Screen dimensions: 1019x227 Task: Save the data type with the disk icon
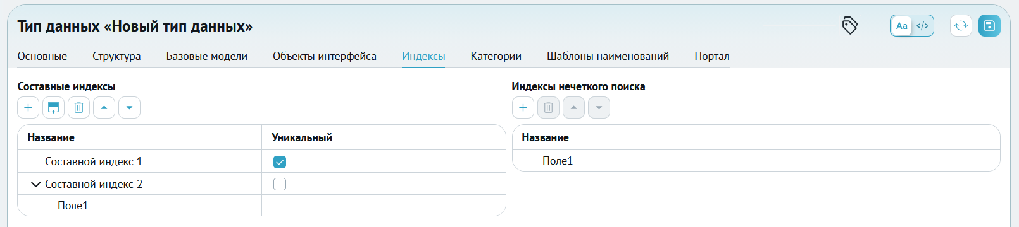(989, 26)
